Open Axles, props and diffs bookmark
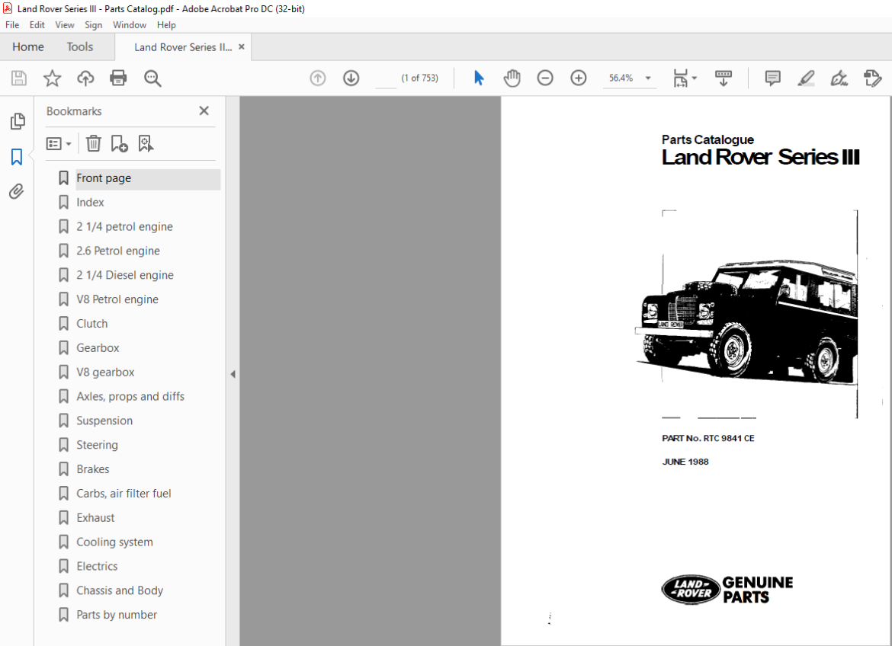 (x=130, y=396)
